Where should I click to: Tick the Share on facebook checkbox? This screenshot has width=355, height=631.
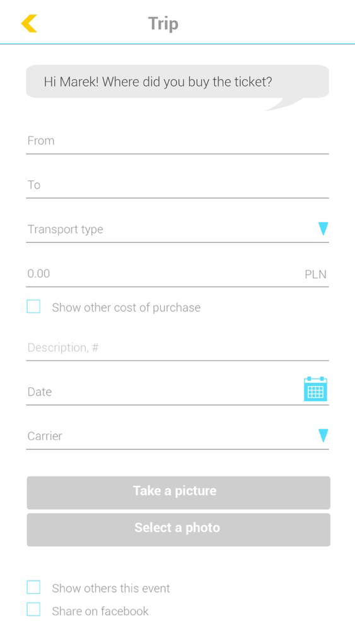tap(33, 610)
